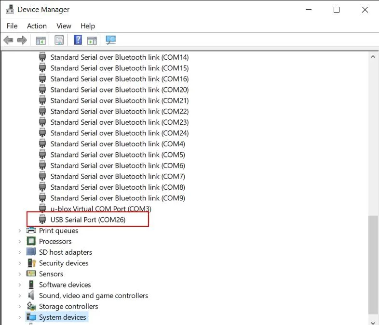Select Standard Serial over Bluetooth link (COM14)
Screen dimensions: 379x325
120,57
